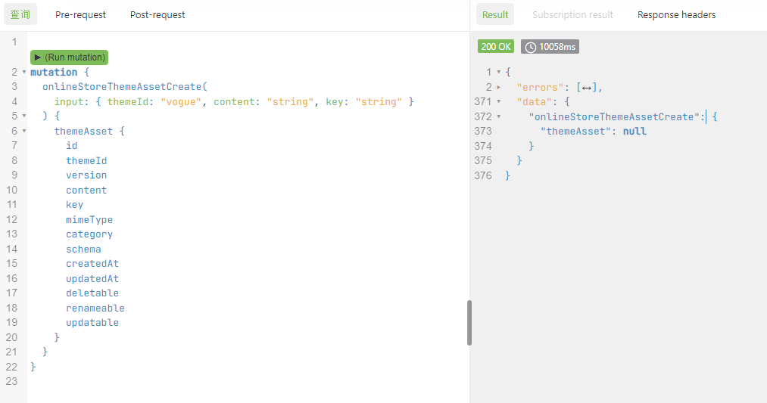
Task: Click the play icon in Run mutation
Action: pos(38,57)
